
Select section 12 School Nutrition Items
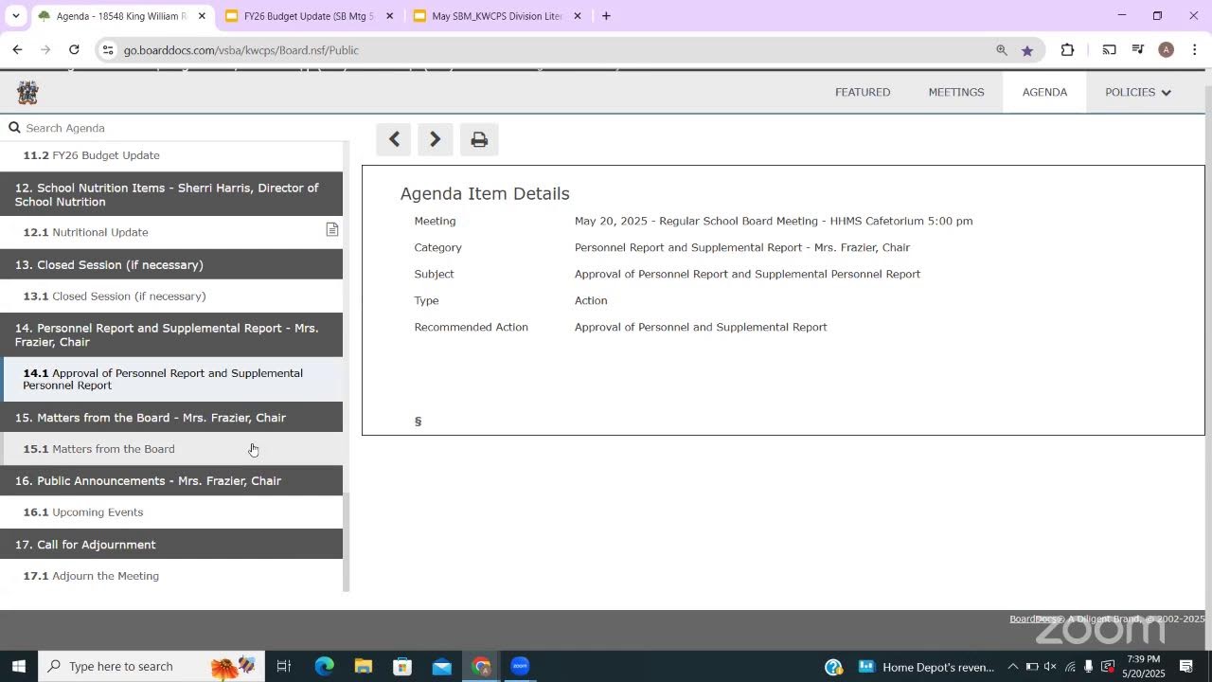point(171,194)
